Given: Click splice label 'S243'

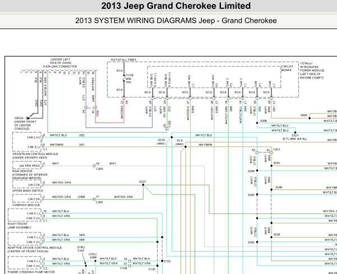Looking at the screenshot, I should [251, 195].
